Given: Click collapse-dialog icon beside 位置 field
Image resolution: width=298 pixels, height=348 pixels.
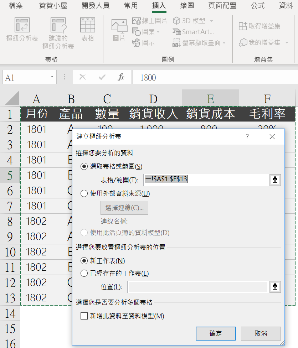Looking at the screenshot, I should [275, 287].
